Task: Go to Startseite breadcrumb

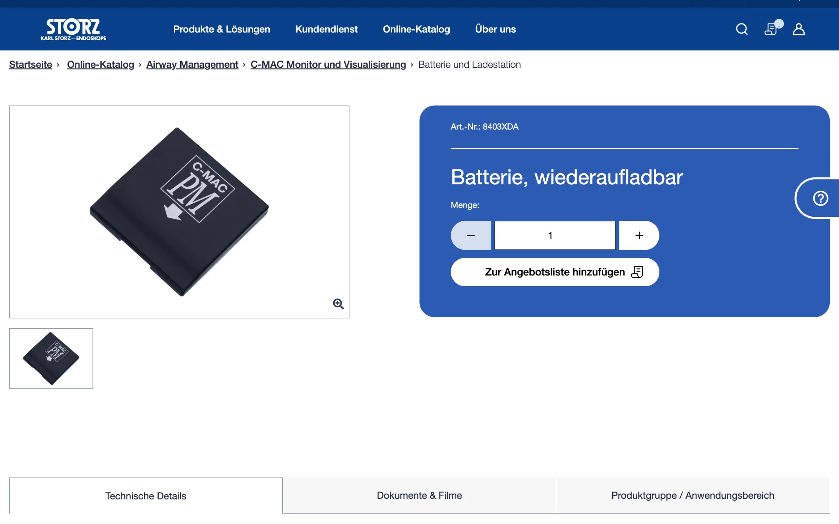Action: click(30, 65)
